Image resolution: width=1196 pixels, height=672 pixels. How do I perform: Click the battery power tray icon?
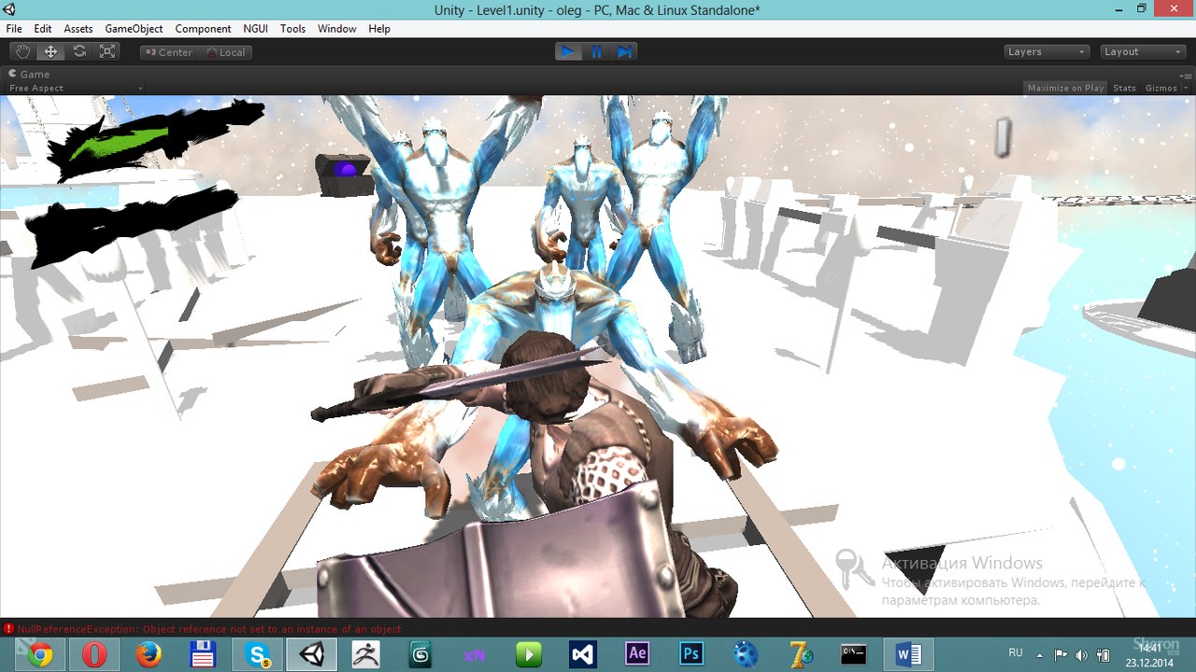point(1103,654)
